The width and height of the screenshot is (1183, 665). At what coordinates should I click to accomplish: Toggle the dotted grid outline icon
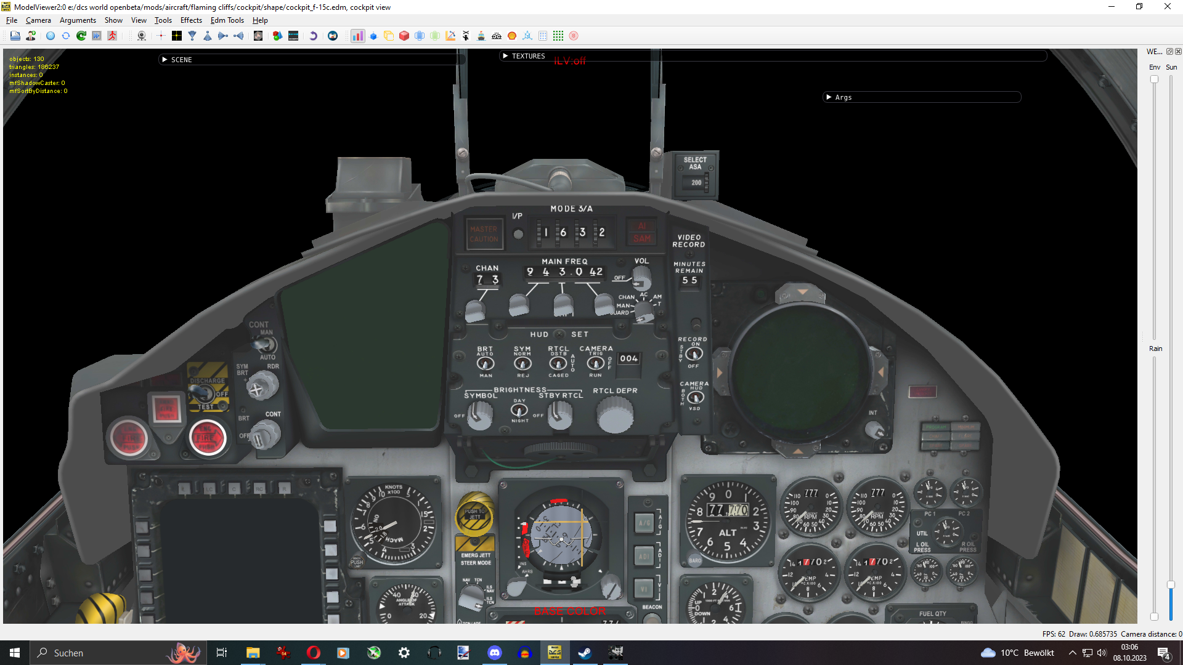[543, 36]
